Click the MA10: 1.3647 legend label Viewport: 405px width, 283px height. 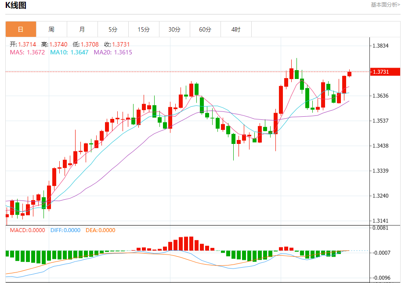[69, 52]
